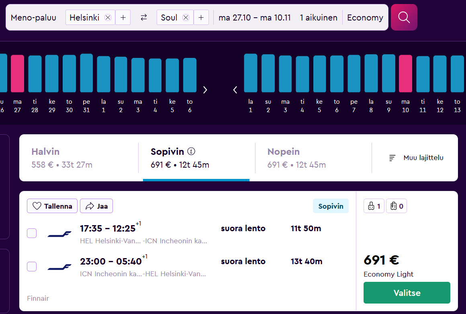The width and height of the screenshot is (466, 314).
Task: Add another departure city with plus icon
Action: click(x=123, y=17)
